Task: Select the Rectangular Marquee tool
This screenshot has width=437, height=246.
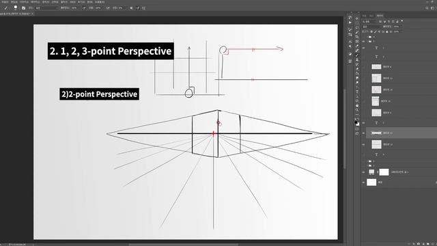Action: [357, 23]
